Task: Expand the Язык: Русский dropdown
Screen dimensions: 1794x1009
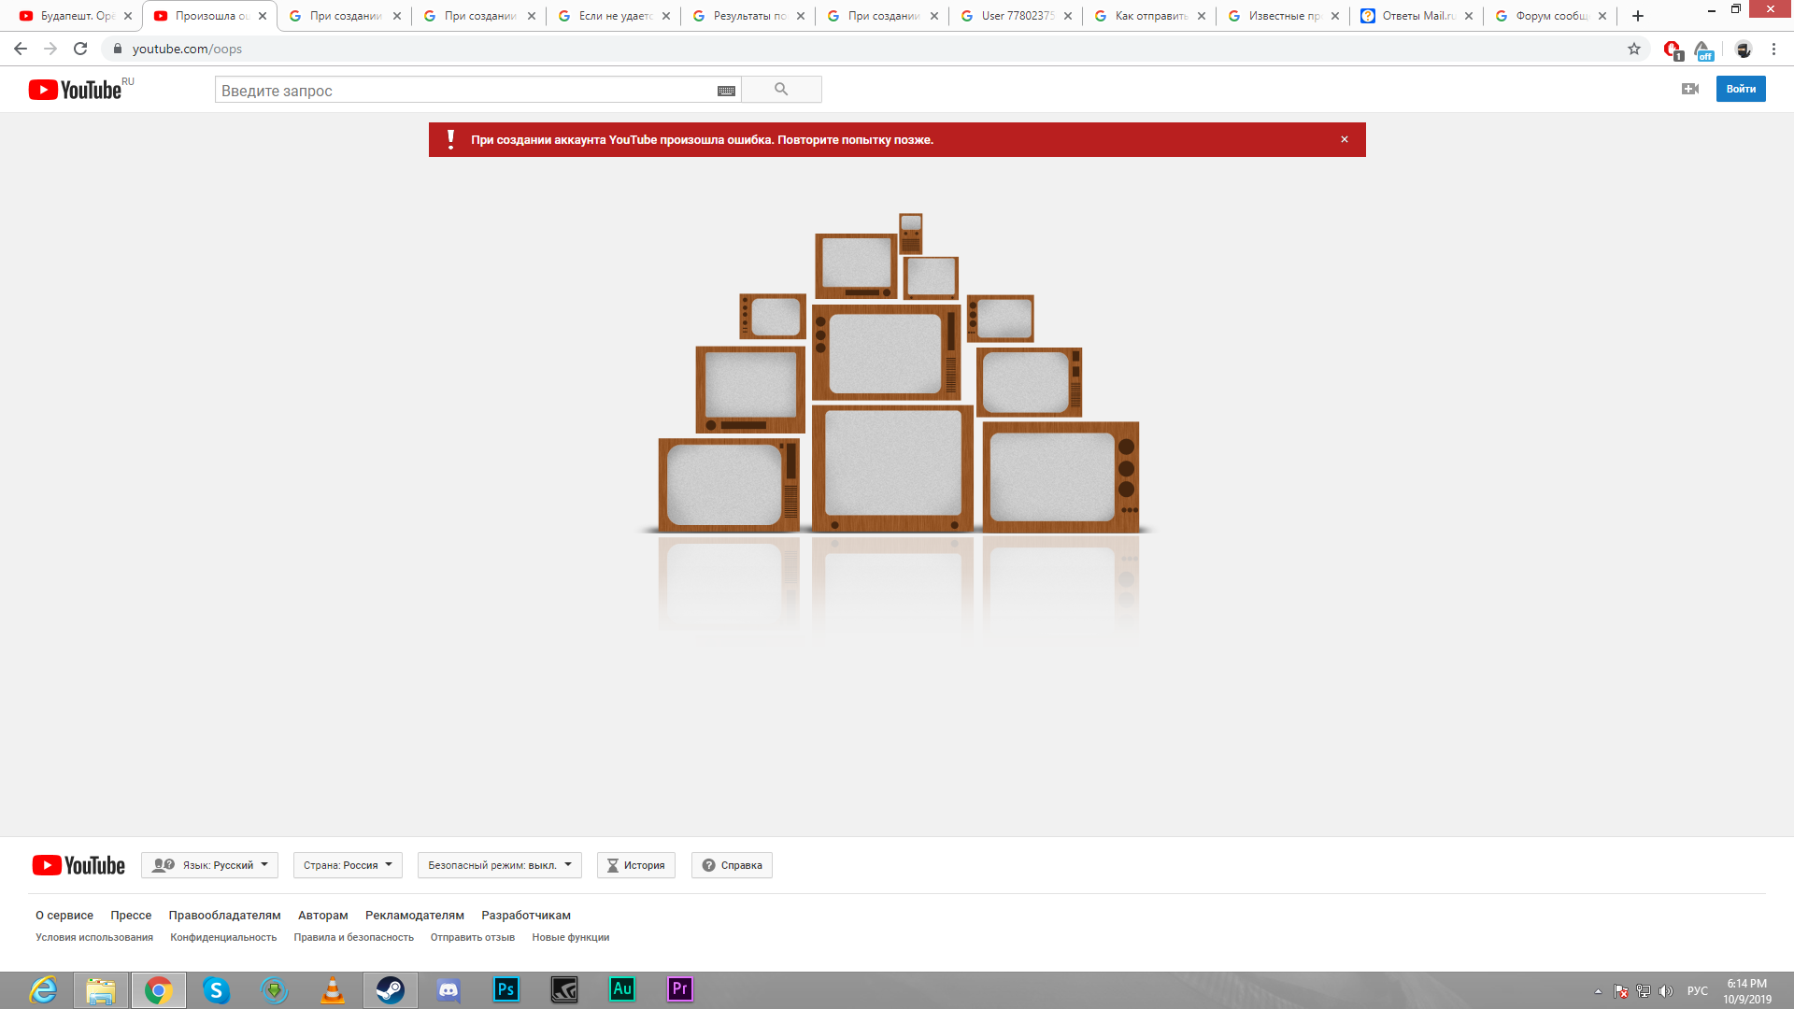Action: 210,865
